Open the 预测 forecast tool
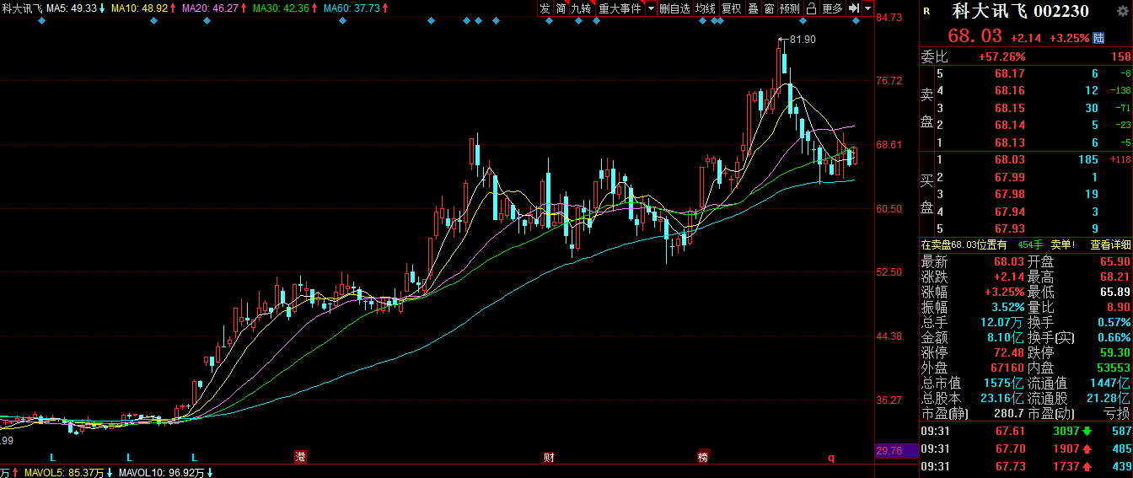 (x=790, y=8)
